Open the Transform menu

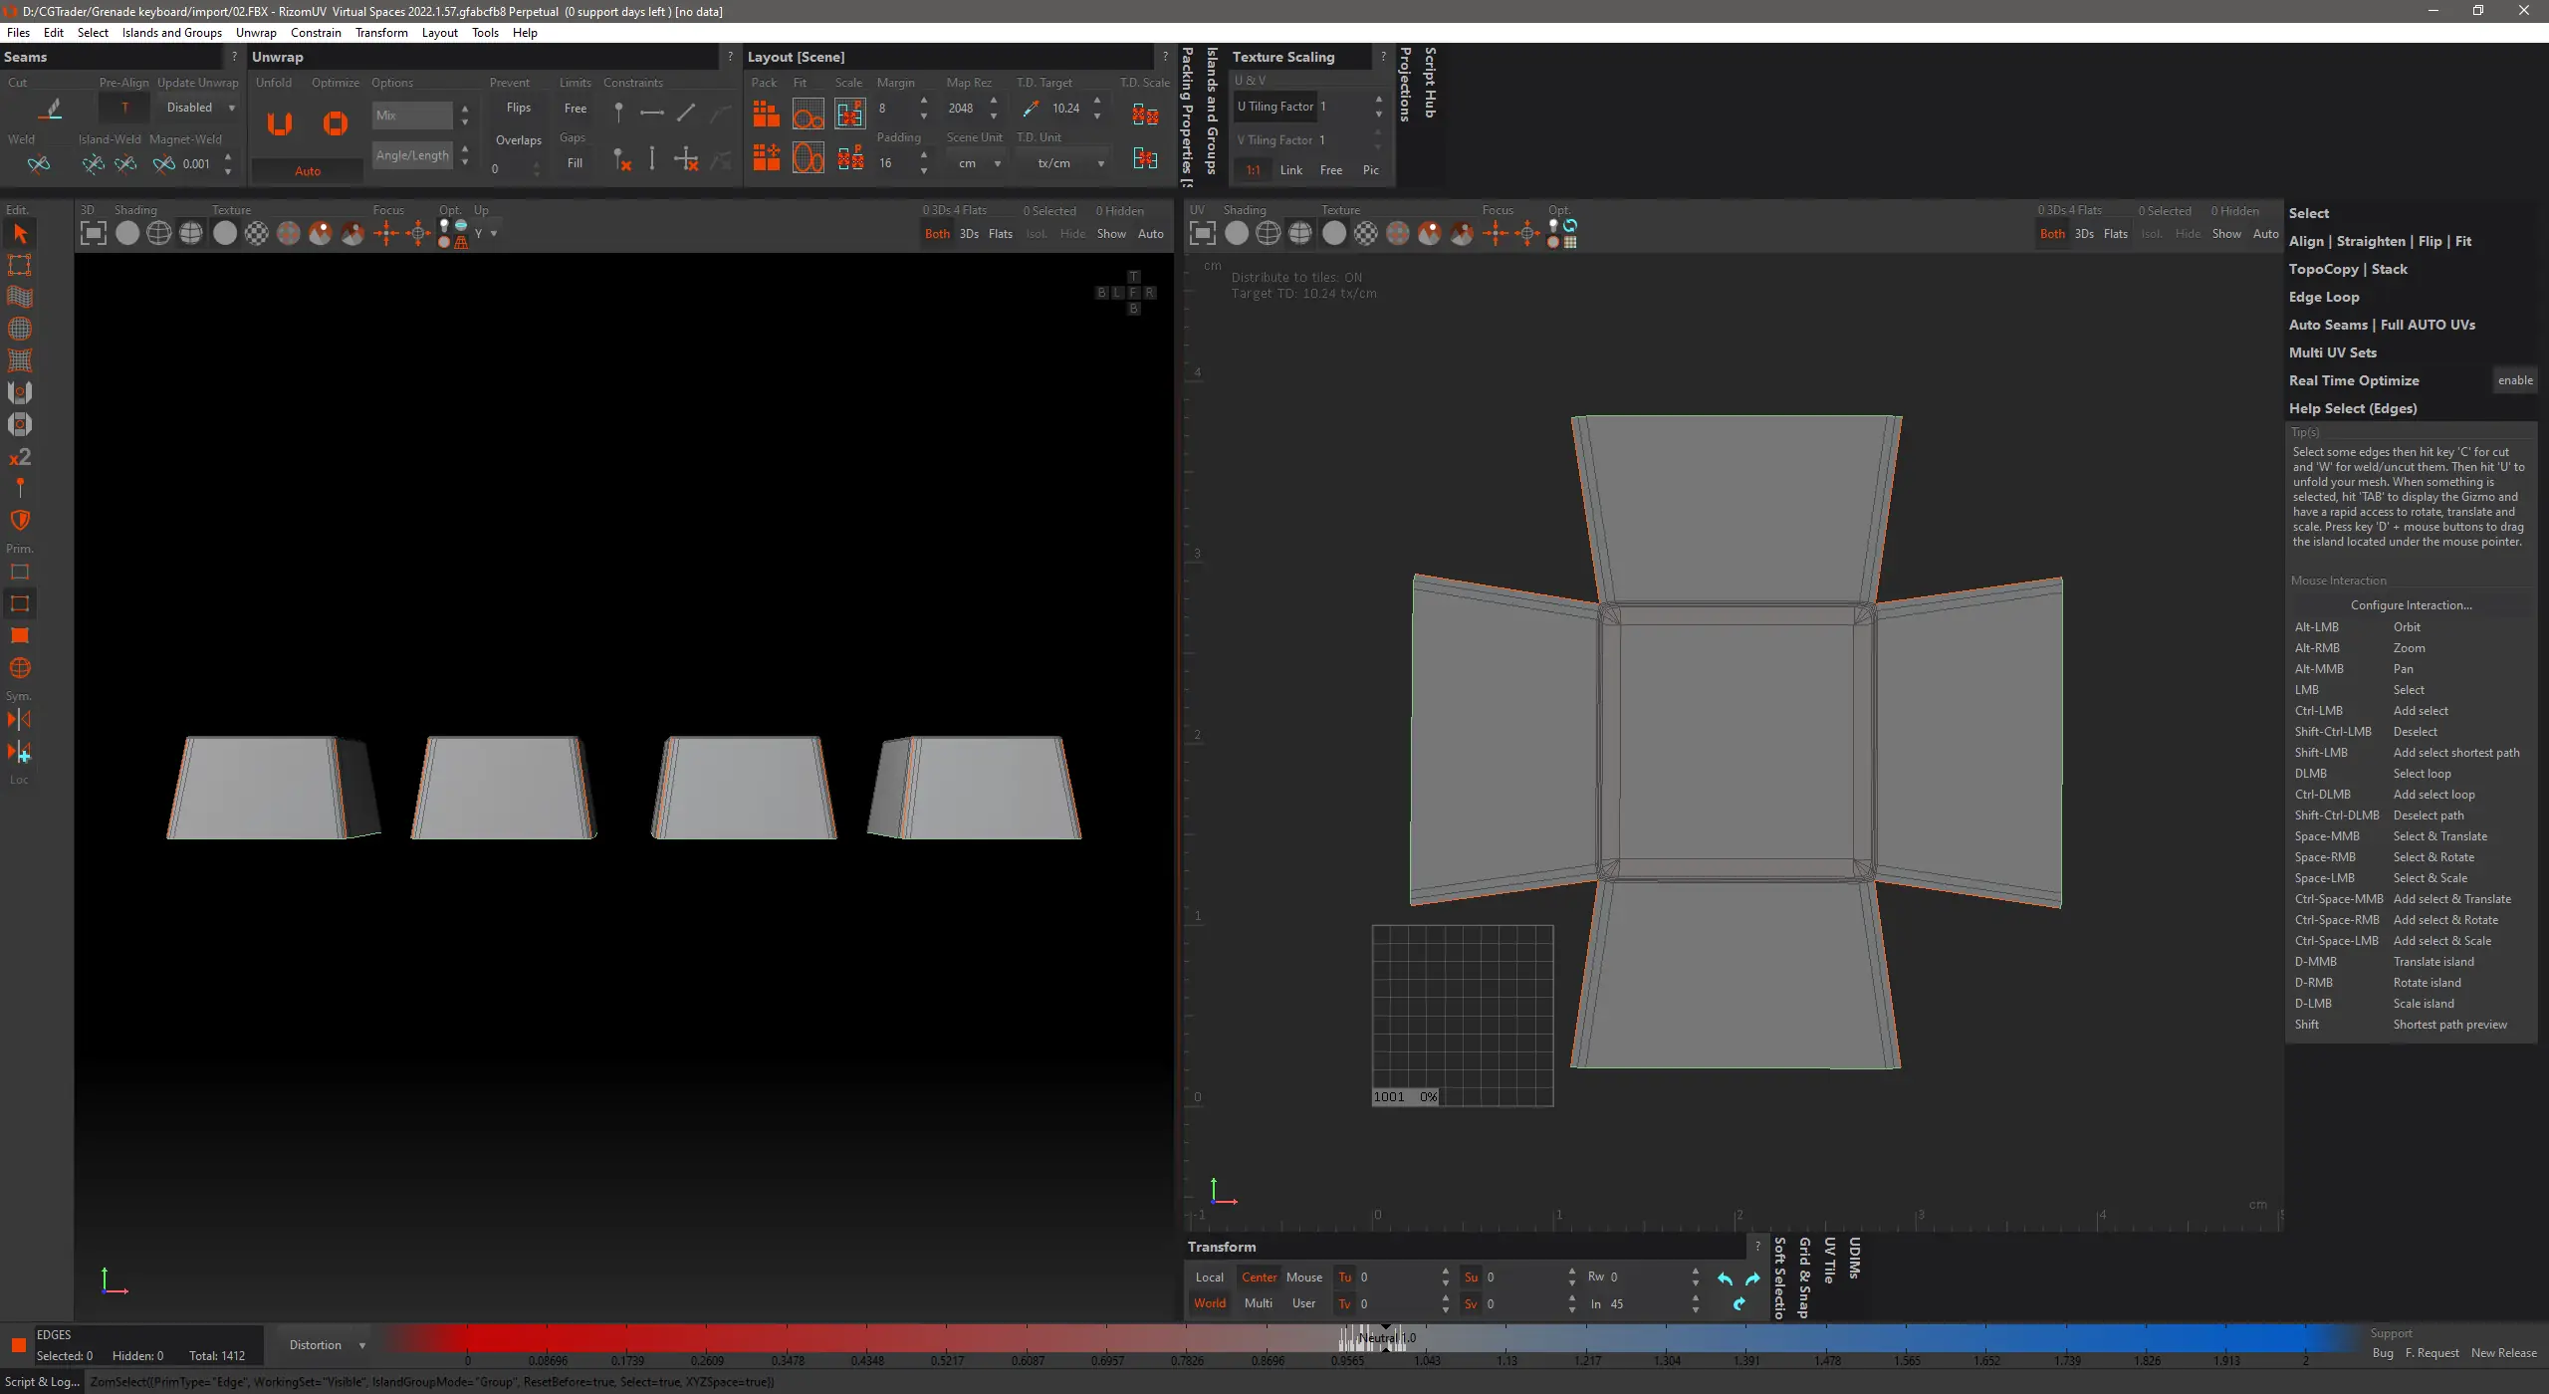point(381,32)
